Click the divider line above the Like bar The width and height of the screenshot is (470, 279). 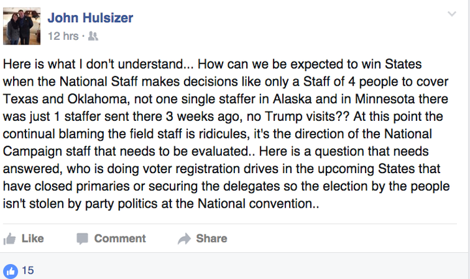(230, 224)
